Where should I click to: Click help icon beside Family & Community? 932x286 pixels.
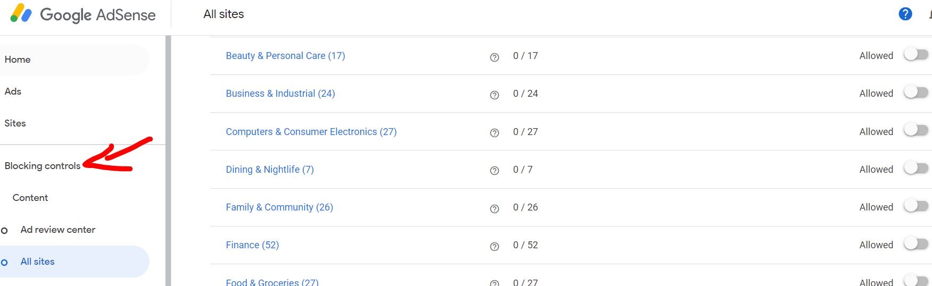pyautogui.click(x=494, y=209)
